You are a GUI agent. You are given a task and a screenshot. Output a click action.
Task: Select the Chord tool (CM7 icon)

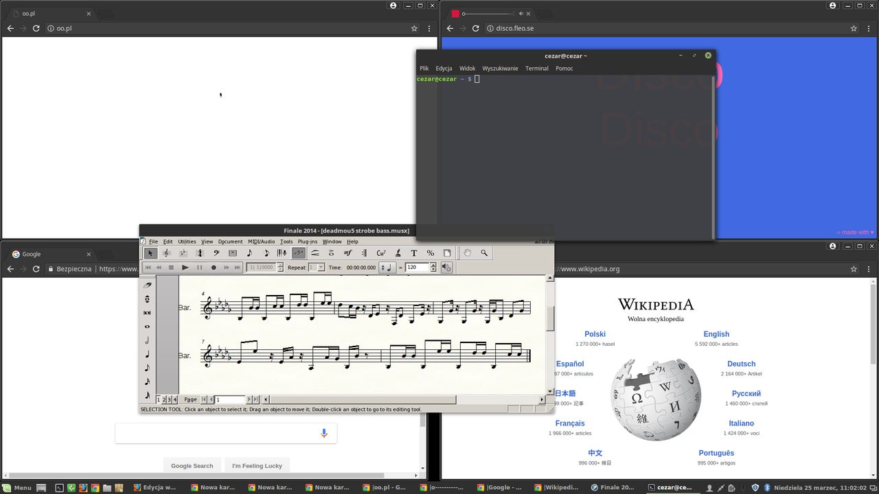coord(381,253)
